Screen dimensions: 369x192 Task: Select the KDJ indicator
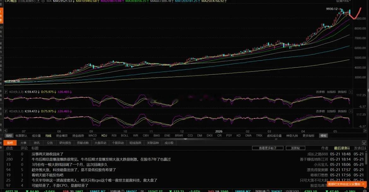pyautogui.click(x=104, y=135)
